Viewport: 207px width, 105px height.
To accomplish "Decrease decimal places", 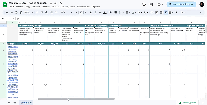I will 46,13.
